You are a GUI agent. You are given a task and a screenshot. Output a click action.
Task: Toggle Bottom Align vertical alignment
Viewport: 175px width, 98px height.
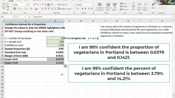(48, 5)
